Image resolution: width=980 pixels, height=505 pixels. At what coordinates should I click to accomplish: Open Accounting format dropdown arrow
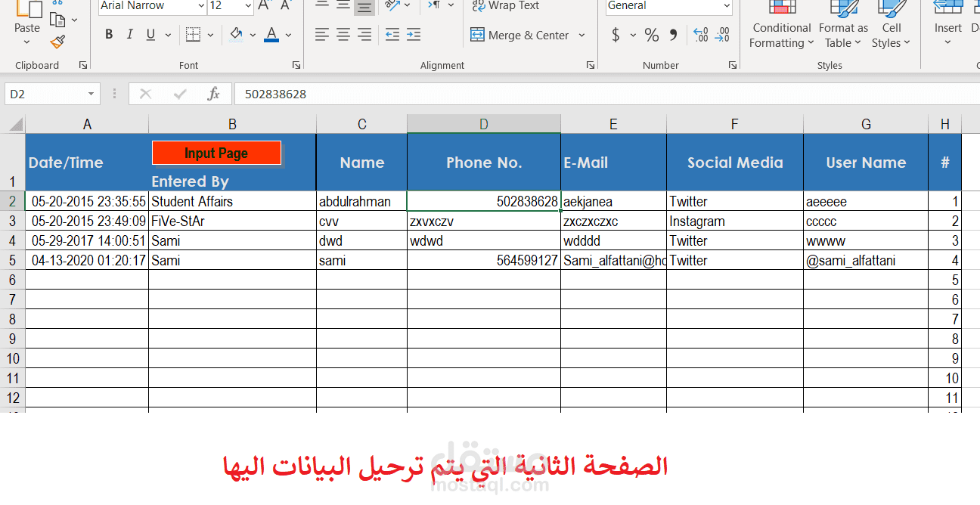pyautogui.click(x=633, y=35)
